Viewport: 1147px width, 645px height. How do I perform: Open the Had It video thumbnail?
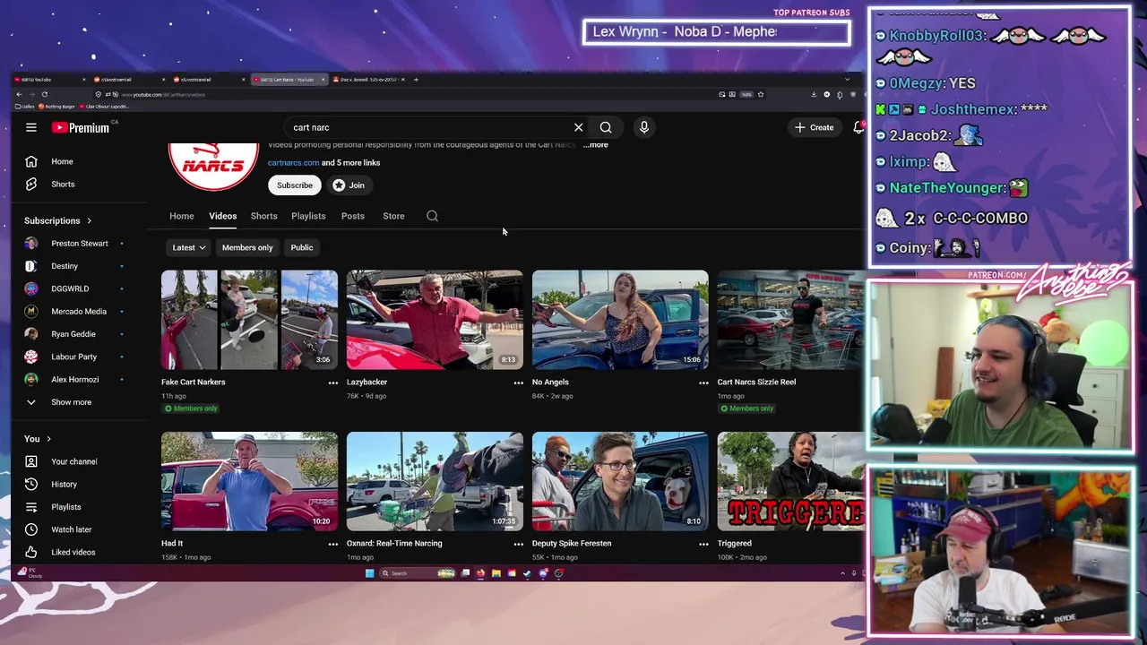tap(249, 481)
